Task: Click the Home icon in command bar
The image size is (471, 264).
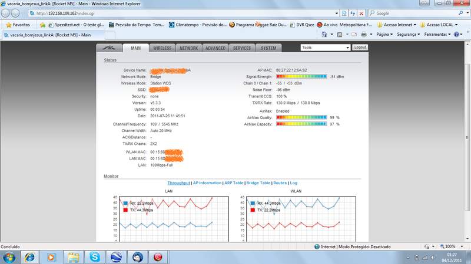Action: click(x=324, y=35)
